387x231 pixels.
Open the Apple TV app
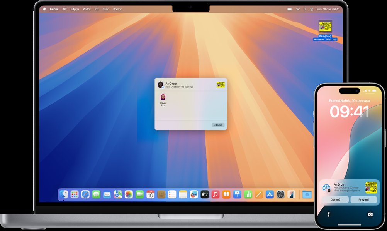click(205, 194)
